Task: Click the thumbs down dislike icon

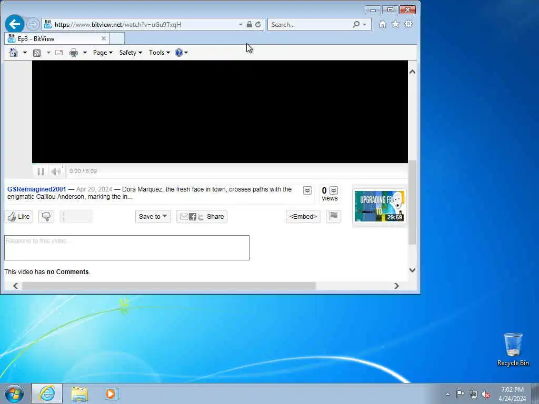Action: coord(46,216)
